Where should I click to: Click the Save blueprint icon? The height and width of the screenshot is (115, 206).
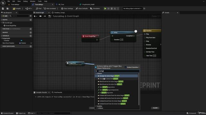click(x=3, y=9)
